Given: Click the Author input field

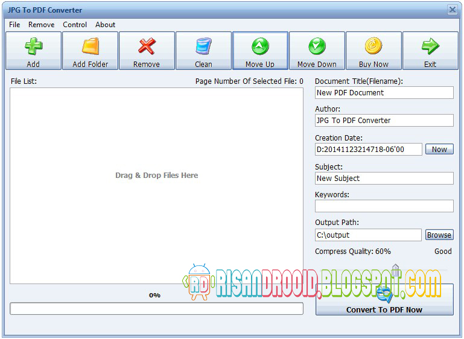Looking at the screenshot, I should (384, 121).
